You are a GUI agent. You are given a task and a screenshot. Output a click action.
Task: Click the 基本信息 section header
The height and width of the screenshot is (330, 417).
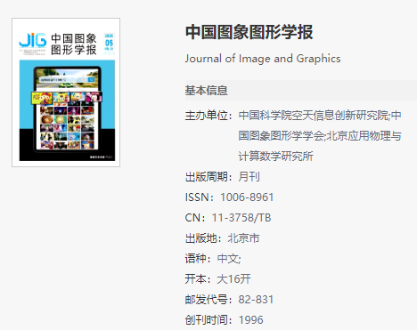tap(206, 91)
